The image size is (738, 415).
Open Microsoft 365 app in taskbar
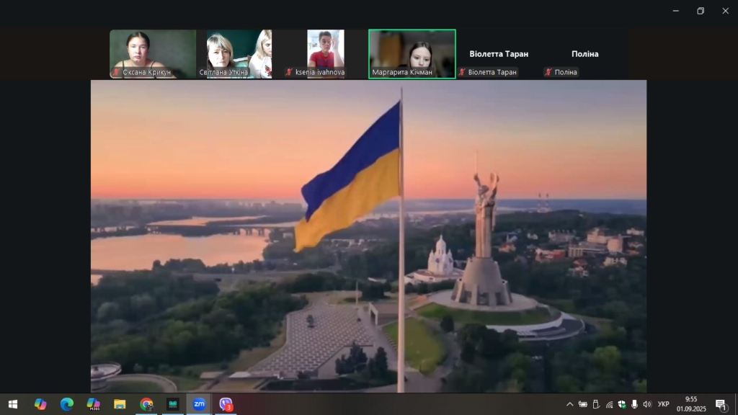click(93, 404)
